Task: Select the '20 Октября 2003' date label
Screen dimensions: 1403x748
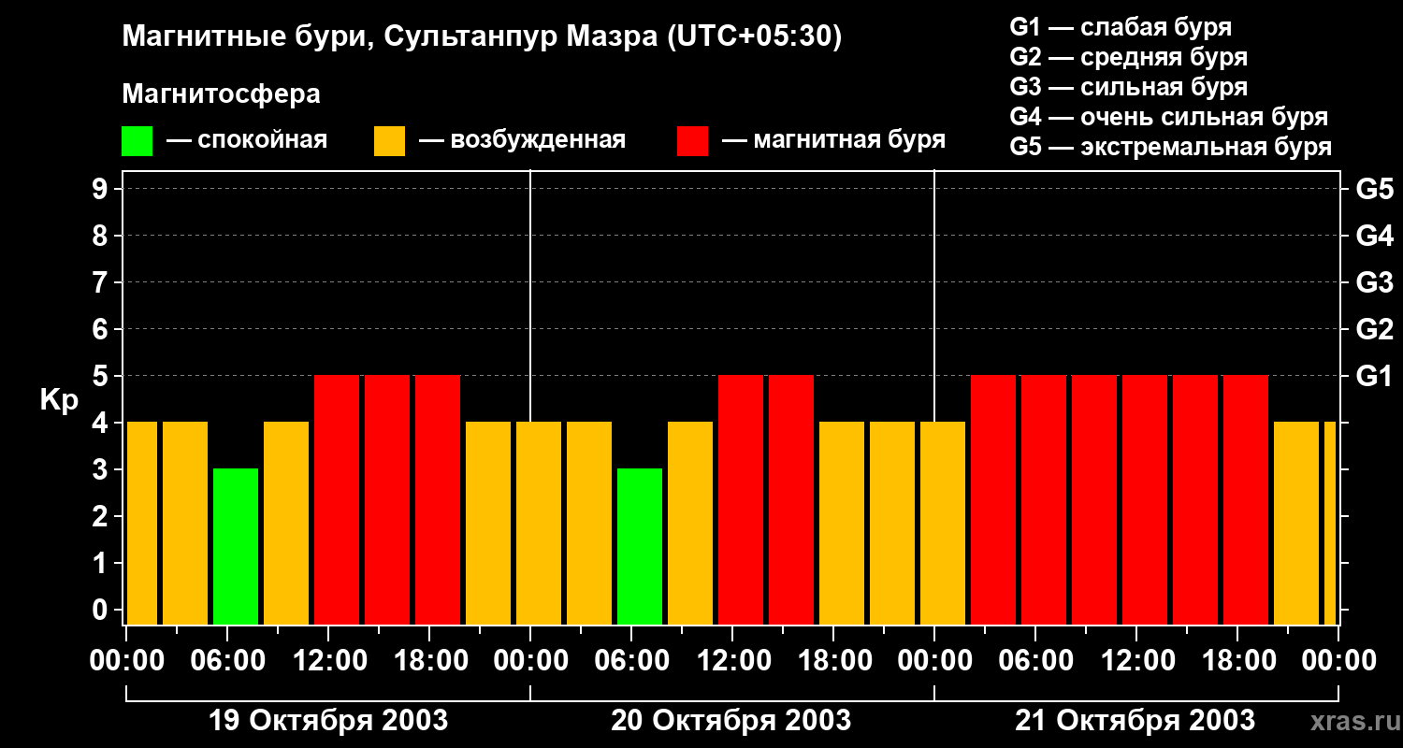Action: pyautogui.click(x=731, y=721)
